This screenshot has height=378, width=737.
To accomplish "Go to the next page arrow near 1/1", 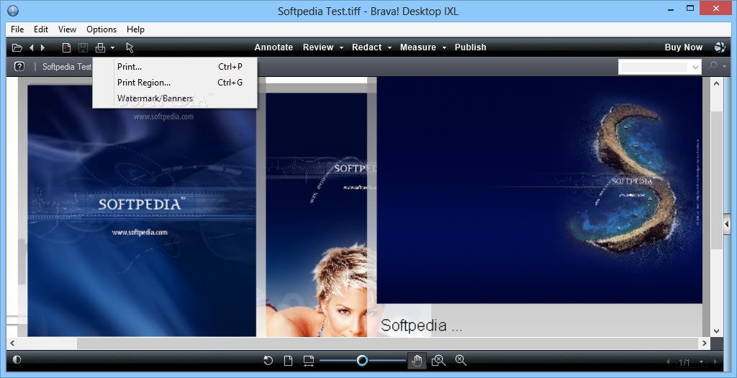I will tap(716, 362).
